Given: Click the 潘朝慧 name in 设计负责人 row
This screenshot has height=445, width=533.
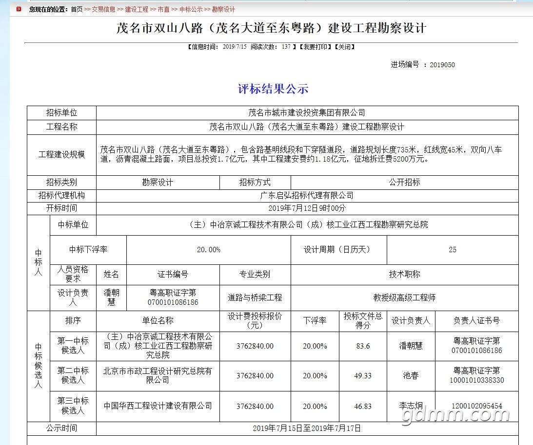Looking at the screenshot, I should coord(111,297).
